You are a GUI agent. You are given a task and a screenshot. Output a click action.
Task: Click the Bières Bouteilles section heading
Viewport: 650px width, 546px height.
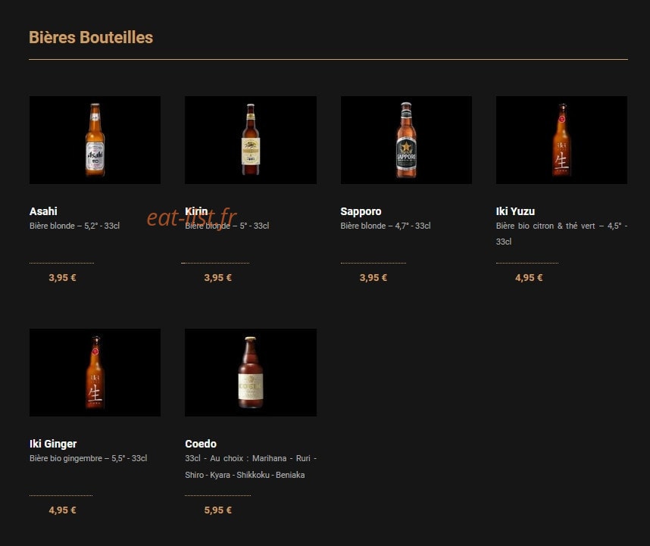[91, 37]
